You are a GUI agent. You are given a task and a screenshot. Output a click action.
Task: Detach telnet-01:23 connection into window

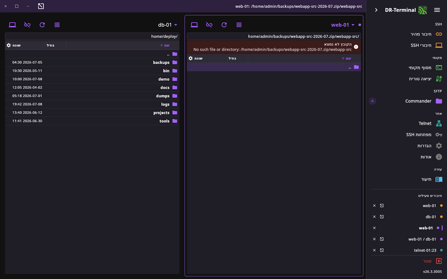pos(382,250)
